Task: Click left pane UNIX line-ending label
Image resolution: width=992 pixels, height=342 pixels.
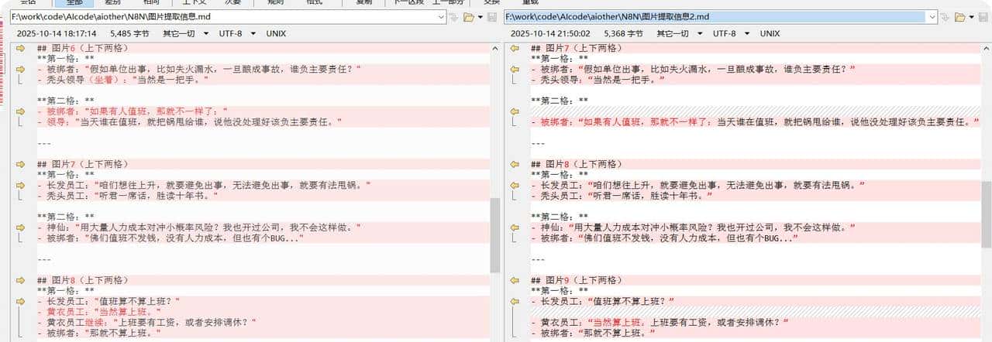Action: tap(276, 33)
